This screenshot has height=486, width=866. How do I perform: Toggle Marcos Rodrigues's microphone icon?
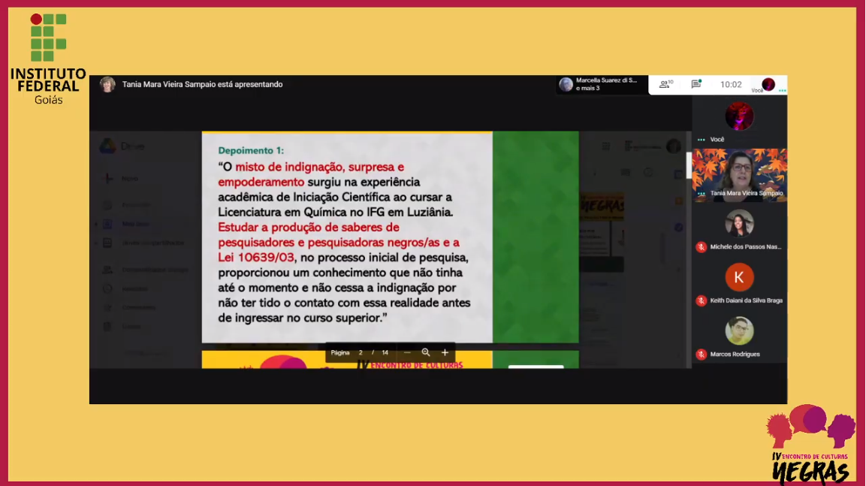click(702, 354)
